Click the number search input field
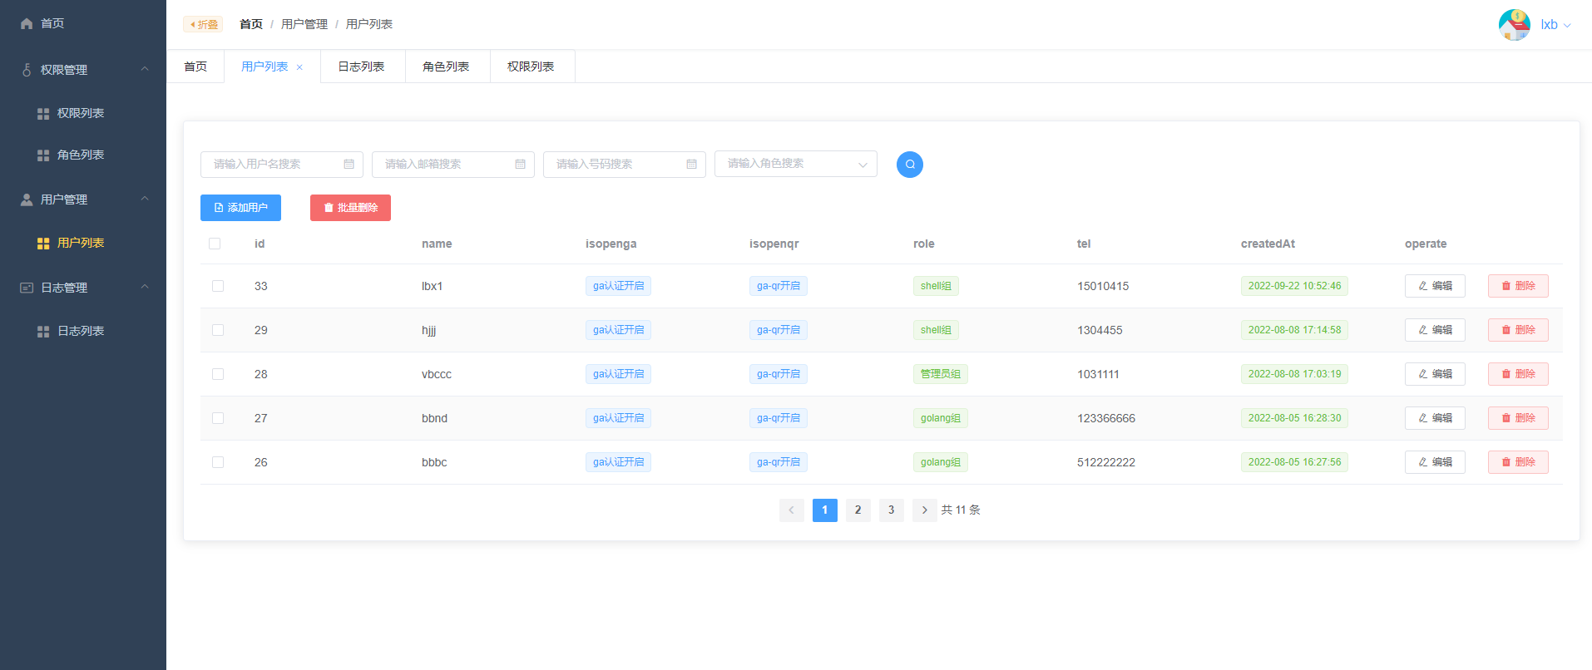1592x670 pixels. 625,165
